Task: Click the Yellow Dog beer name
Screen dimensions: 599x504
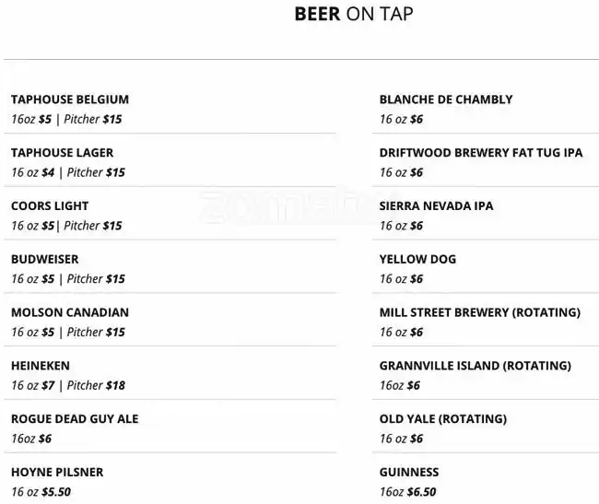Action: pyautogui.click(x=417, y=260)
